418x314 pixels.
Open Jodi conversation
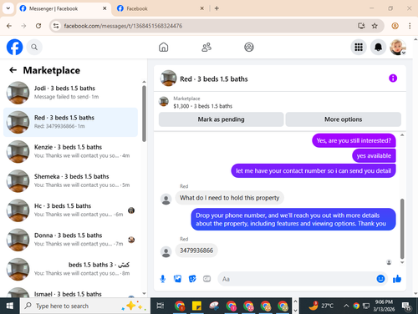[70, 93]
